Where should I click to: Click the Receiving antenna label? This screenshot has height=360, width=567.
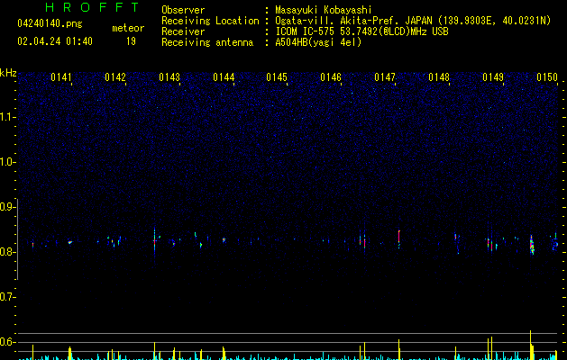coord(207,42)
